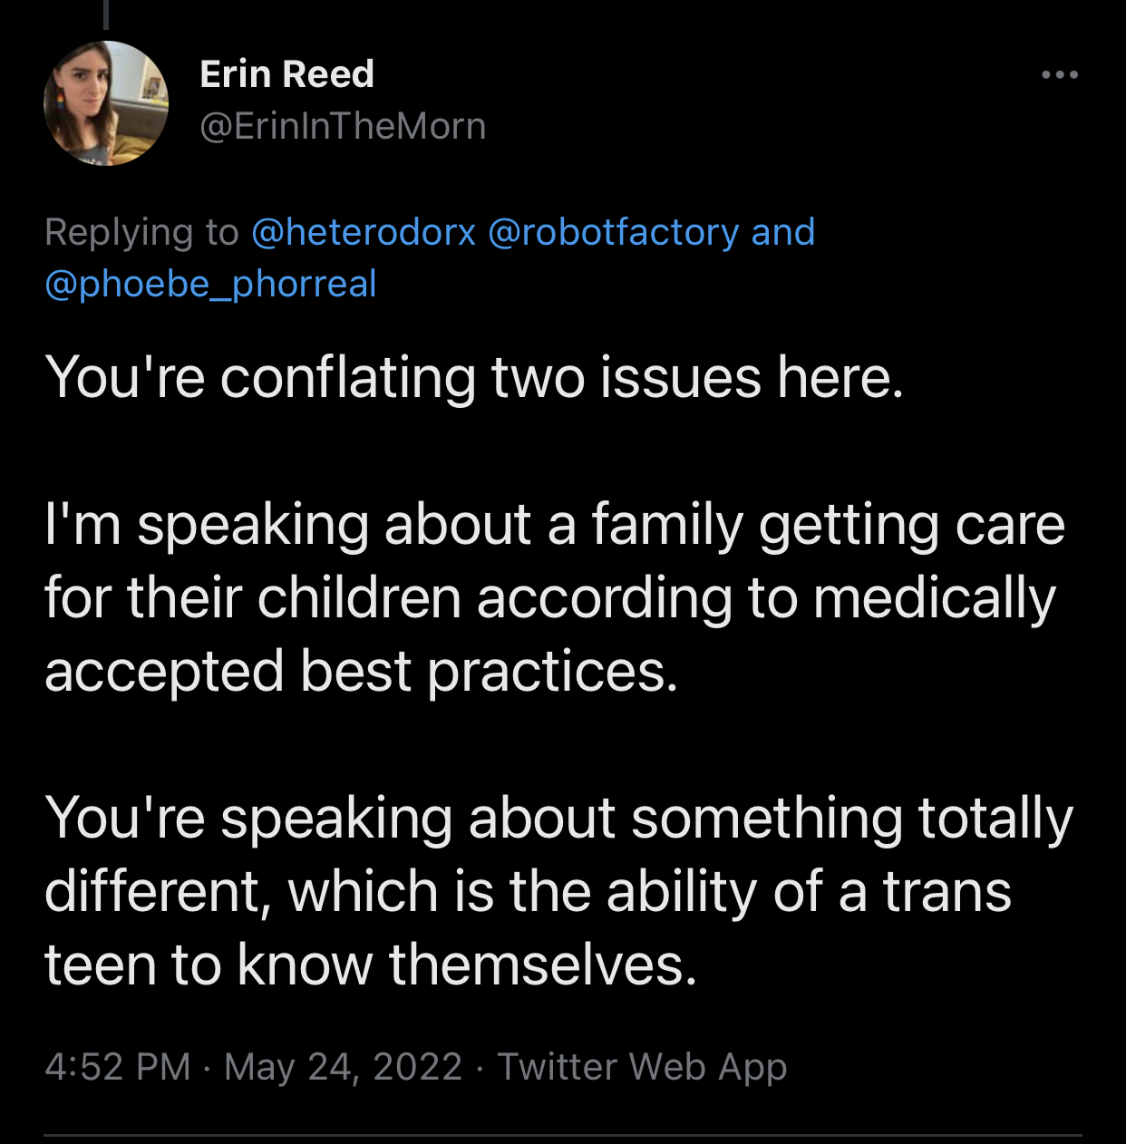Screen dimensions: 1126x1144
Task: Click the thread connector line above avatar
Action: click(x=106, y=14)
